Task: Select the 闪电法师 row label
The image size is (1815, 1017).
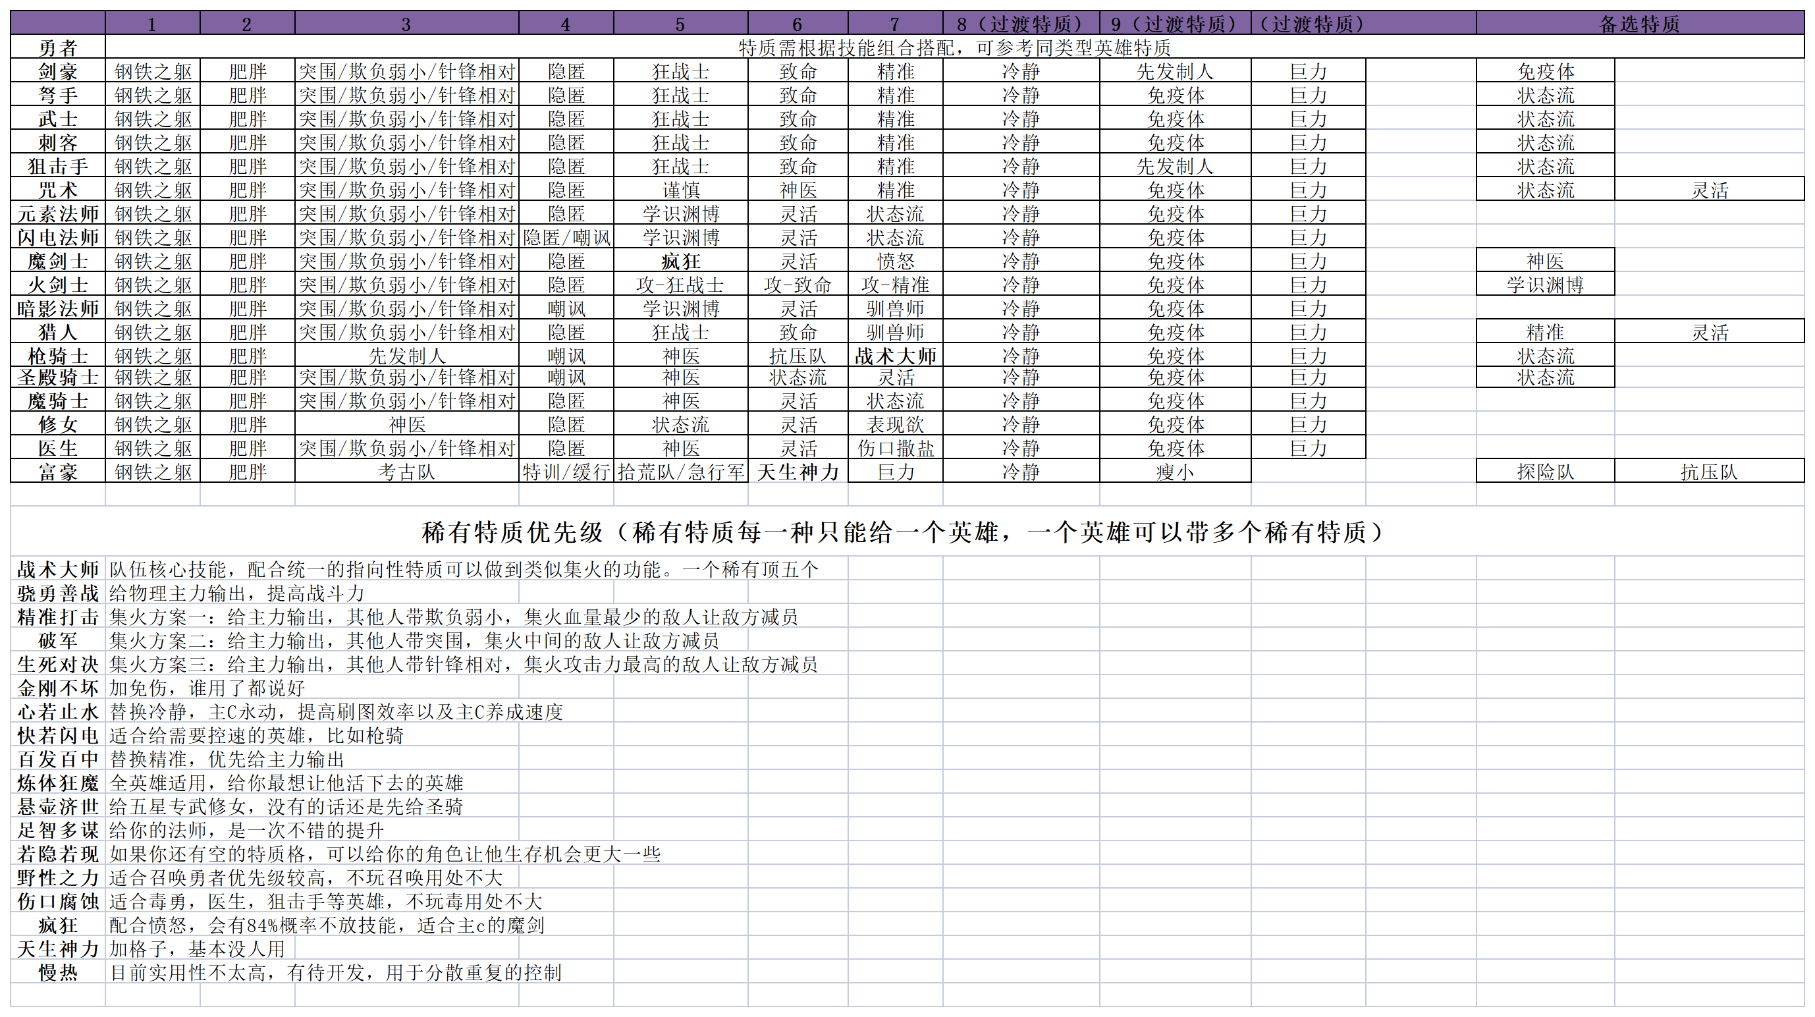Action: [x=58, y=237]
